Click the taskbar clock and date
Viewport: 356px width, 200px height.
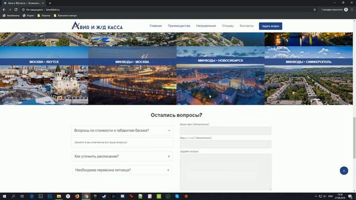[x=340, y=196]
